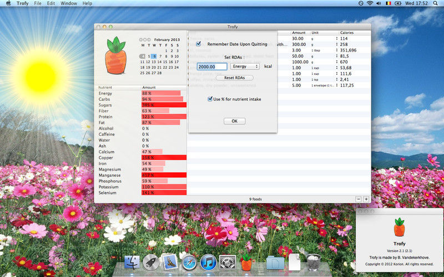Click previous month circle in calendar header
The image size is (444, 277).
(141, 40)
